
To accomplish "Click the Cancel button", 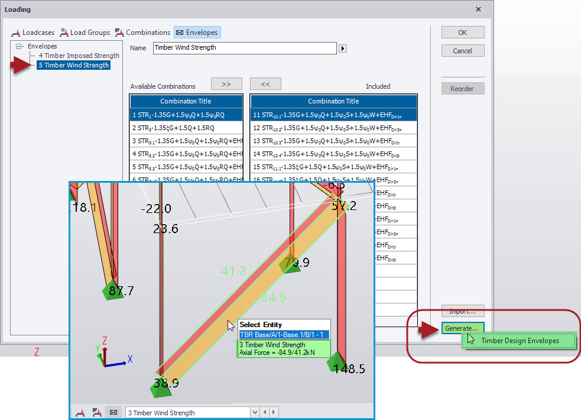I will [x=462, y=51].
